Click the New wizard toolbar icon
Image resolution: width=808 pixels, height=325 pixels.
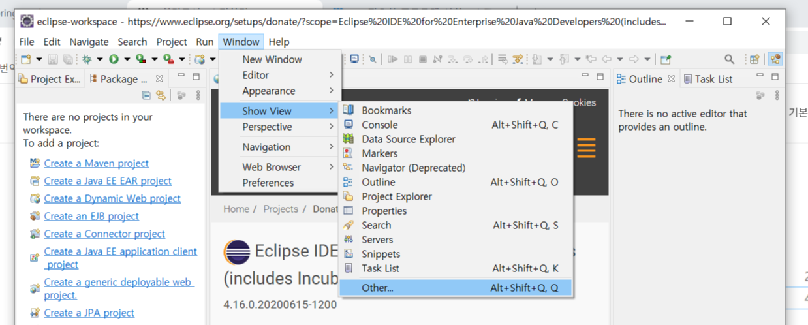click(25, 59)
